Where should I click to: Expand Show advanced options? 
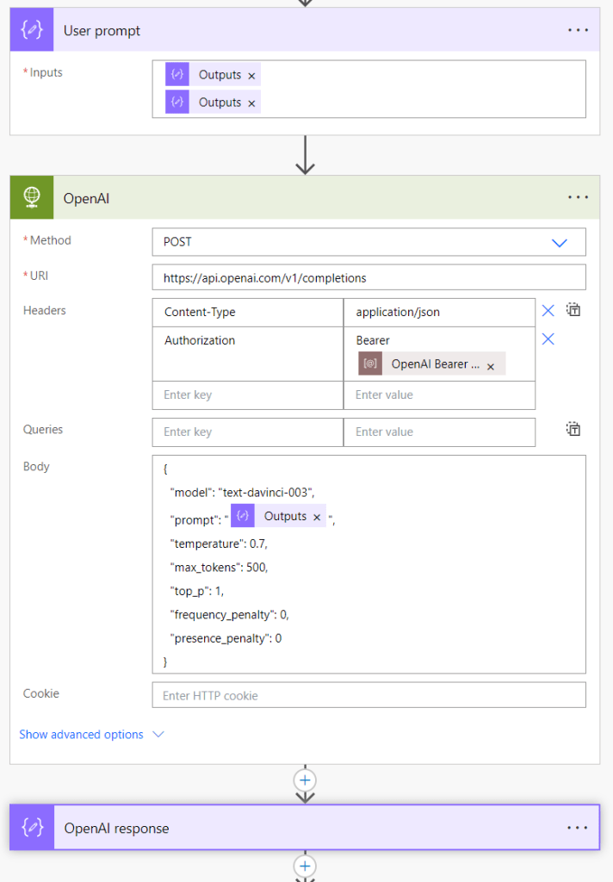click(x=91, y=735)
